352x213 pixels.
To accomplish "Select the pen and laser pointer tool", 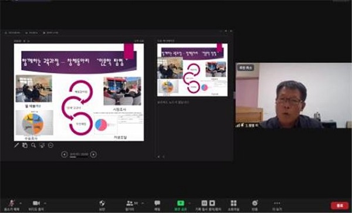I will pyautogui.click(x=16, y=145).
